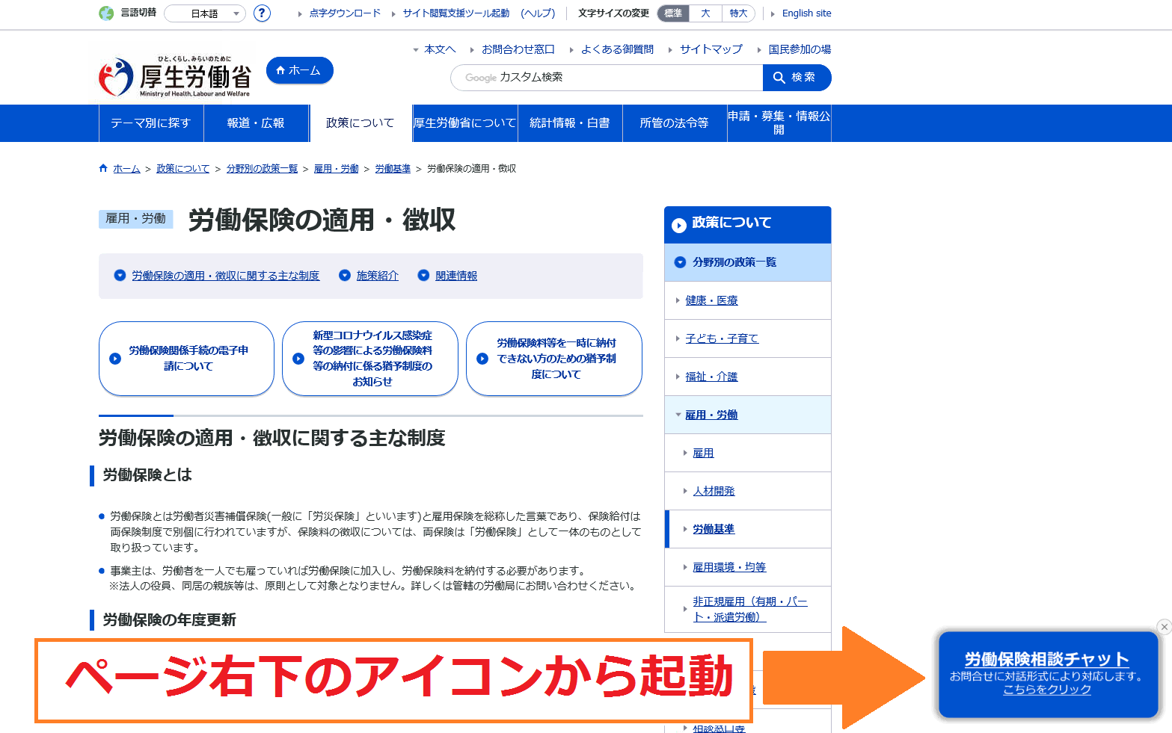The width and height of the screenshot is (1172, 733).
Task: Click the Ministry of Health logo
Action: [175, 77]
